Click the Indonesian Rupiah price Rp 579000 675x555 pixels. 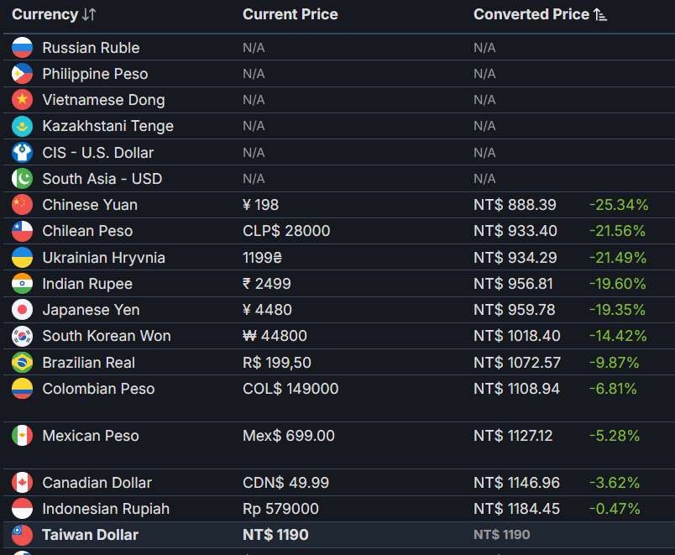pyautogui.click(x=280, y=509)
